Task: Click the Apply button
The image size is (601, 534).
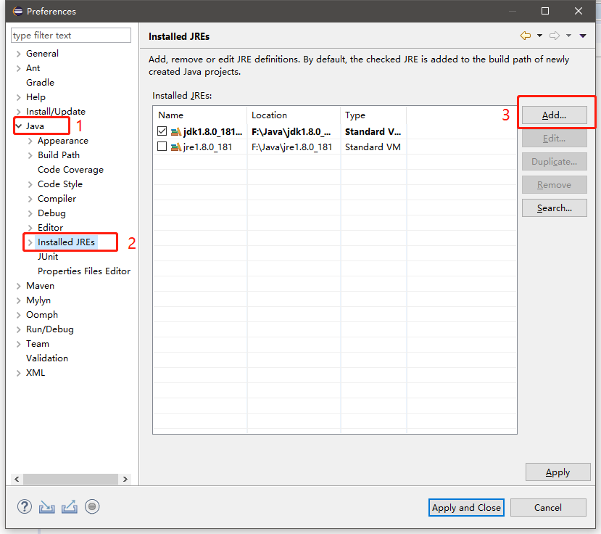Action: pos(558,472)
